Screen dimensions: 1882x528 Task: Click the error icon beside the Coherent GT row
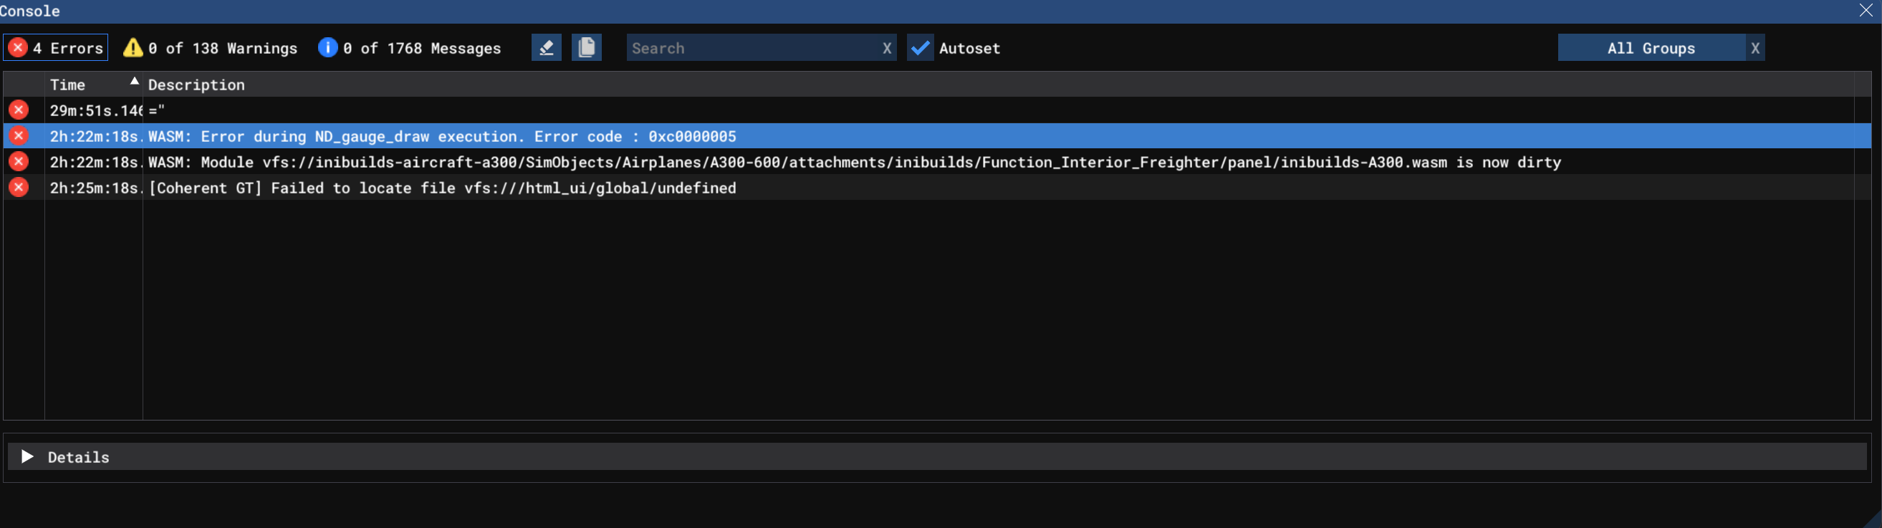(19, 188)
